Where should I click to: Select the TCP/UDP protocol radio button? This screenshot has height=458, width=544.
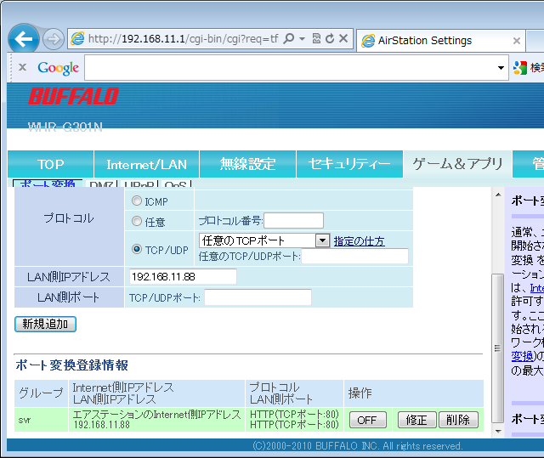pos(137,249)
